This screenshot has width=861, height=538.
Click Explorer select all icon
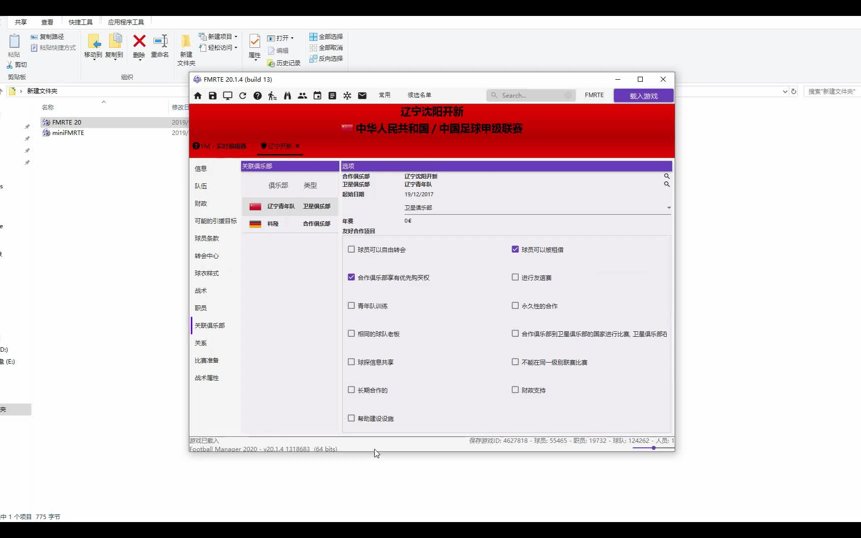click(313, 37)
